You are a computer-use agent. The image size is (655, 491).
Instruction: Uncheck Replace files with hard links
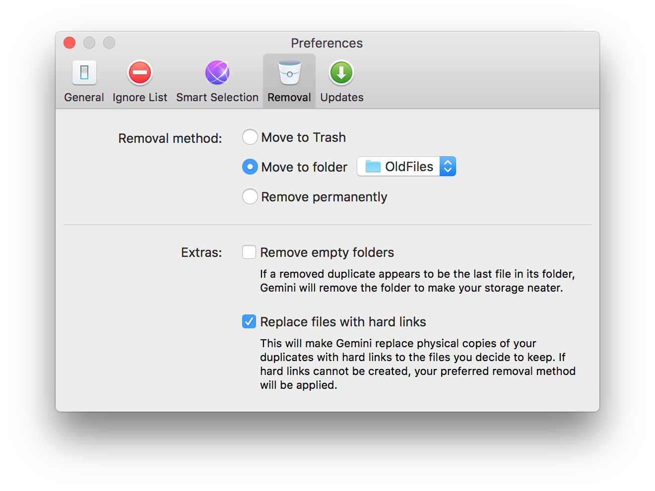(x=249, y=321)
